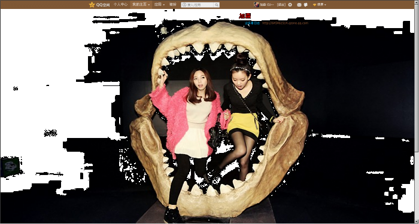Open the 个人中心 page
Viewport: 419px width, 224px height.
120,5
